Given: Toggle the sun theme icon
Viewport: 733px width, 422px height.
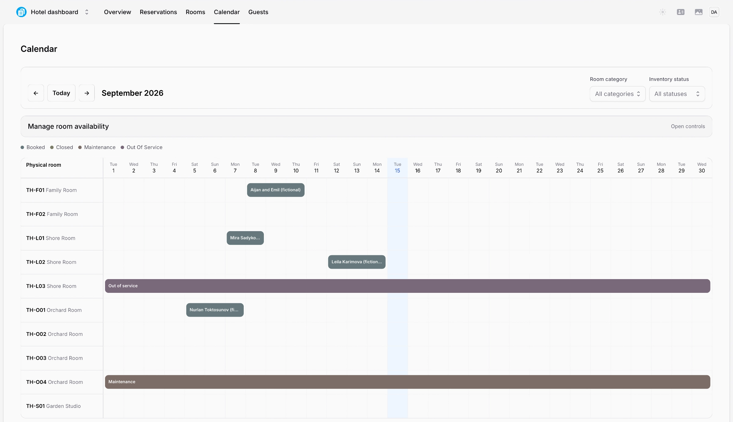Looking at the screenshot, I should 662,12.
